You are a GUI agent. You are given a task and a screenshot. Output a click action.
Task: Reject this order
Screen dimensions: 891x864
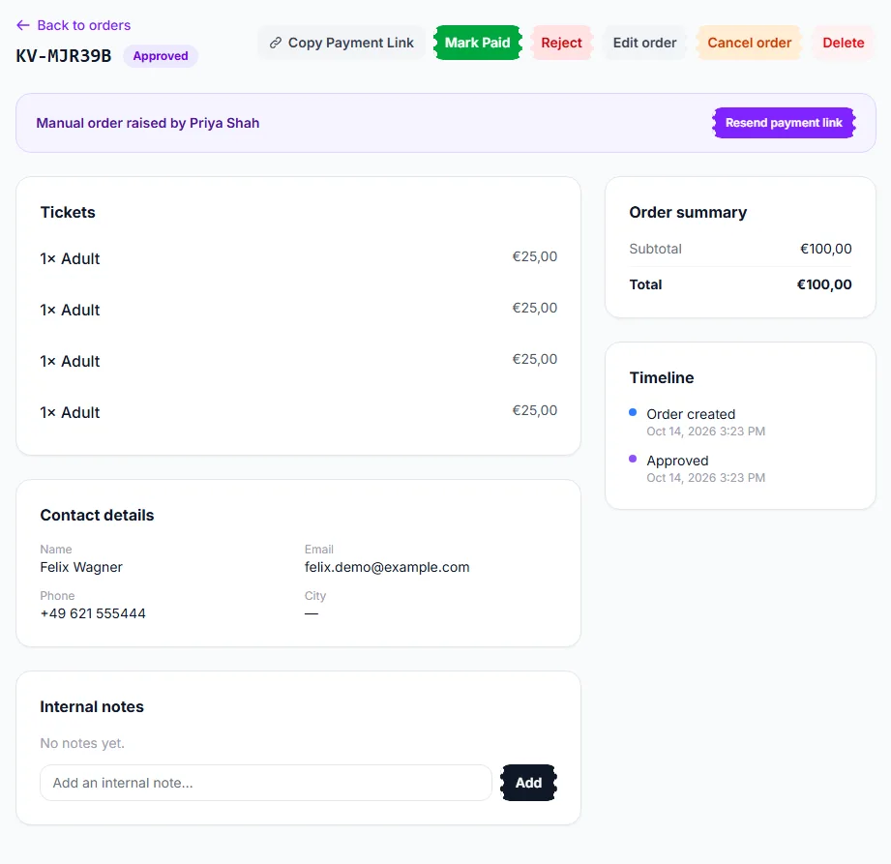point(561,43)
